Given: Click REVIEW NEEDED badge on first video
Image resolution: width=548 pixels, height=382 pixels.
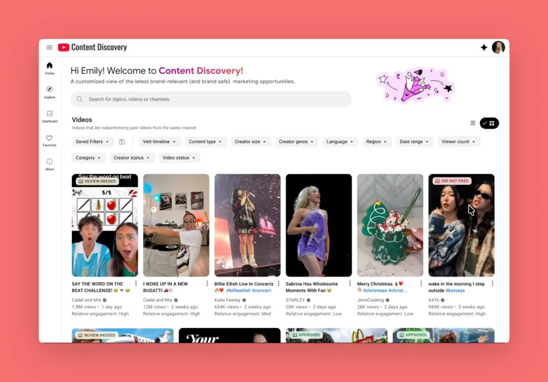Looking at the screenshot, I should click(97, 181).
